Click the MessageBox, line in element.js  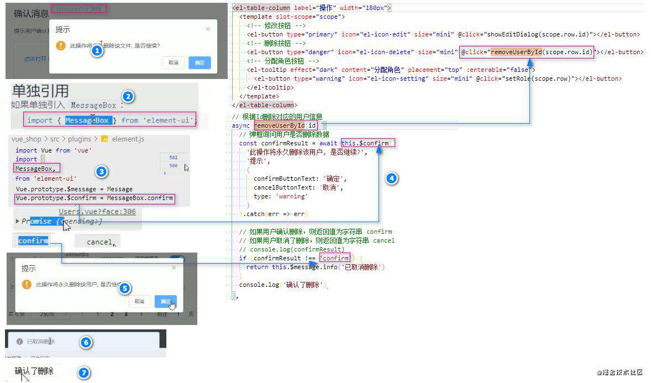[x=35, y=168]
